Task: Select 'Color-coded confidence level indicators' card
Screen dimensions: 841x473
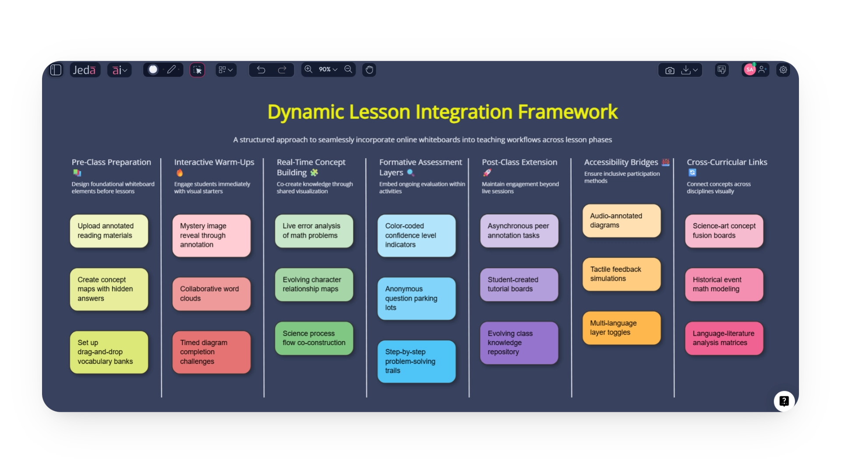Action: [417, 236]
